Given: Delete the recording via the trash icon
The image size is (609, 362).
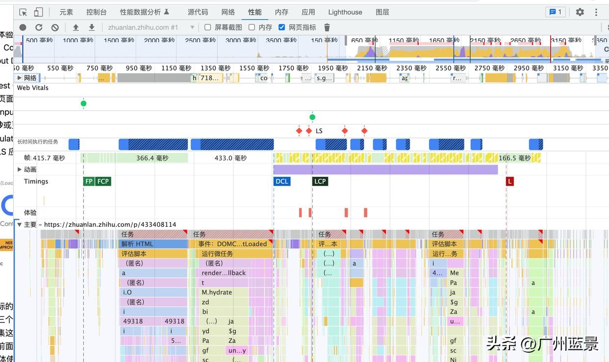Looking at the screenshot, I should coord(327,27).
